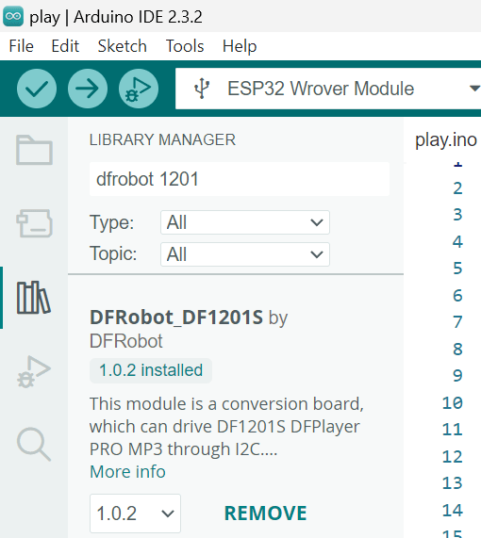Open the ESP32 Wrover Module board selector
The height and width of the screenshot is (538, 481).
[328, 89]
